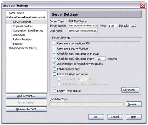Tick the Use secure authentication checkbox

[x=54, y=48]
